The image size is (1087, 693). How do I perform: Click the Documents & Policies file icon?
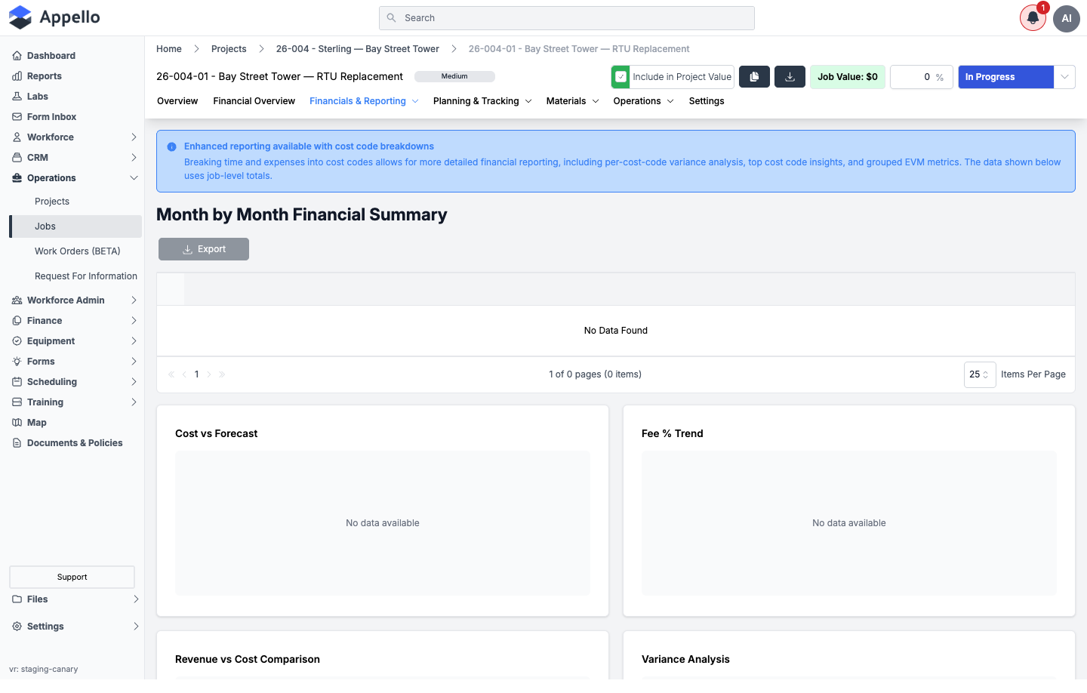click(x=17, y=443)
